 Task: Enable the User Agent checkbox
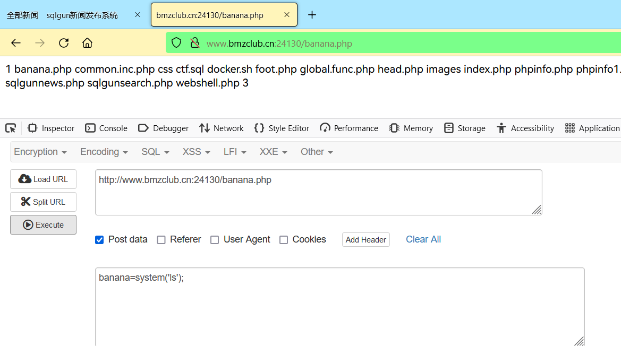[215, 240]
